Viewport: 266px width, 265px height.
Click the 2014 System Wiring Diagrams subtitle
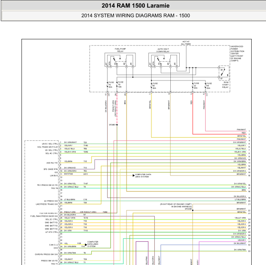coord(135,16)
